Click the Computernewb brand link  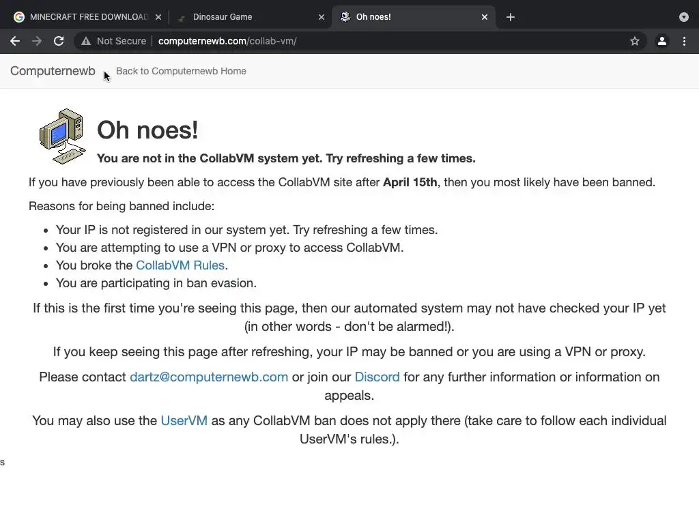pyautogui.click(x=53, y=71)
